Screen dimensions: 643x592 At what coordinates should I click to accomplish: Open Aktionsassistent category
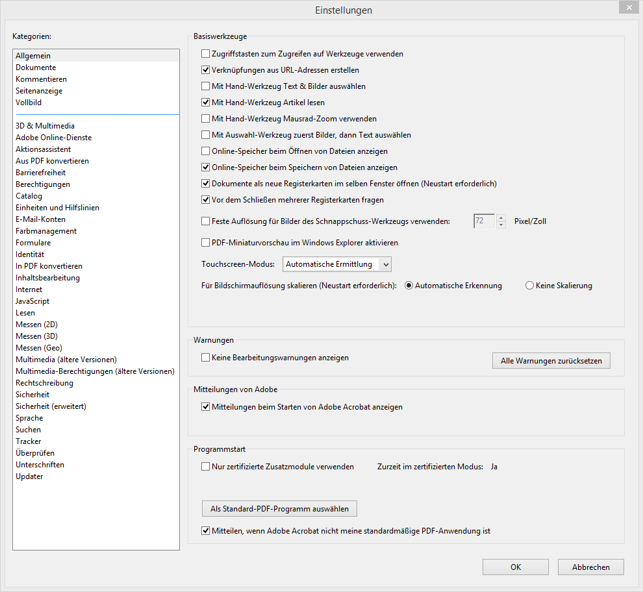[x=96, y=149]
